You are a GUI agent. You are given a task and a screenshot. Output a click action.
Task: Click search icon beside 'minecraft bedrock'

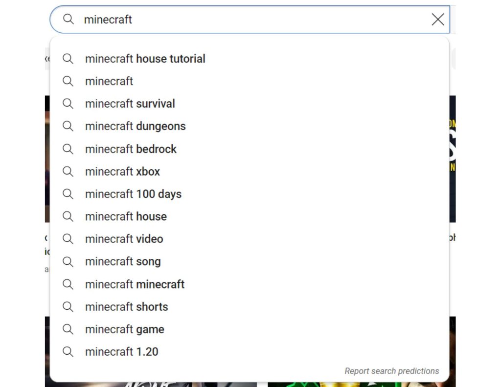(68, 149)
